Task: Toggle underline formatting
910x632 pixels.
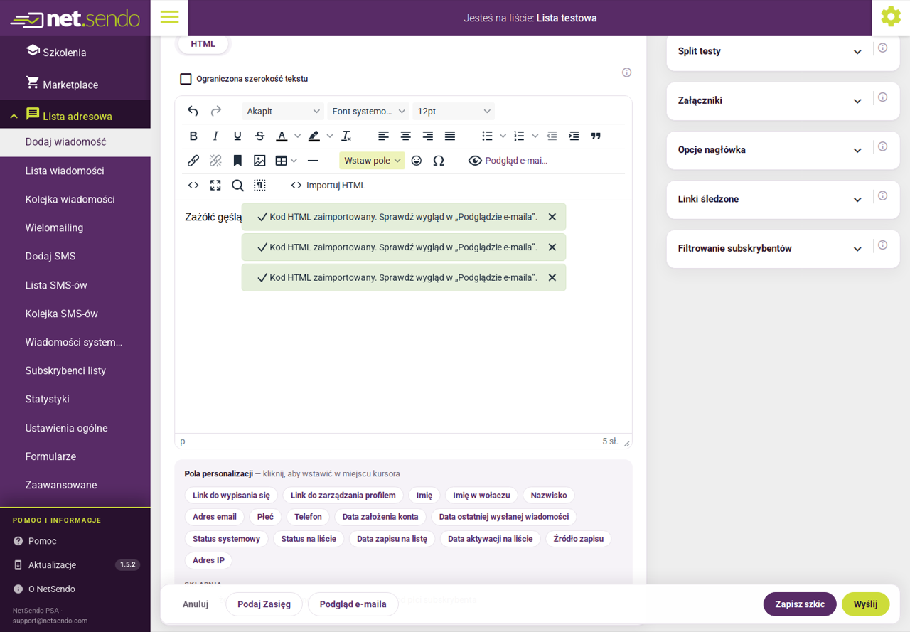Action: click(x=237, y=136)
